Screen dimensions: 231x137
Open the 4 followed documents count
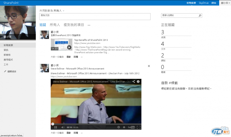click(163, 44)
